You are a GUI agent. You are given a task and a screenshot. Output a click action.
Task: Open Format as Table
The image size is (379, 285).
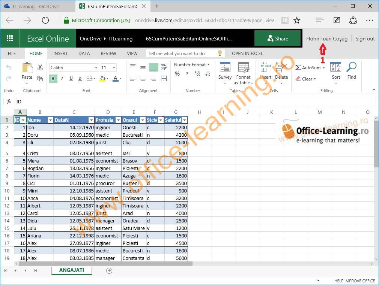(x=243, y=73)
